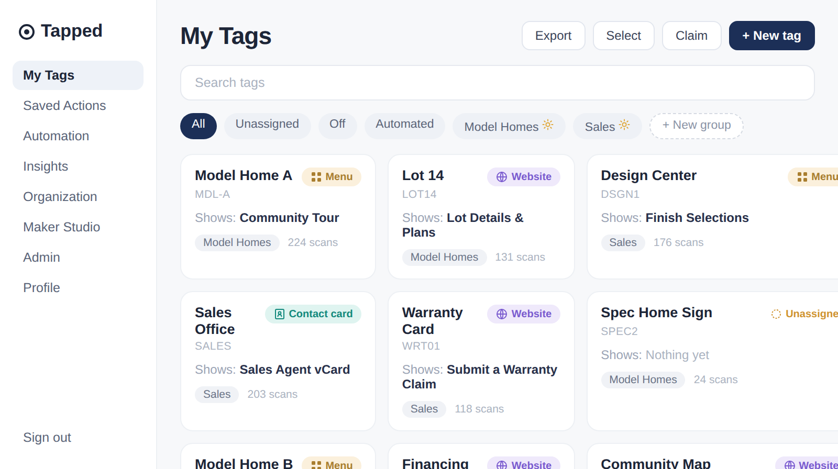Click the contact card icon on Sales Office
The height and width of the screenshot is (469, 838).
click(x=280, y=314)
